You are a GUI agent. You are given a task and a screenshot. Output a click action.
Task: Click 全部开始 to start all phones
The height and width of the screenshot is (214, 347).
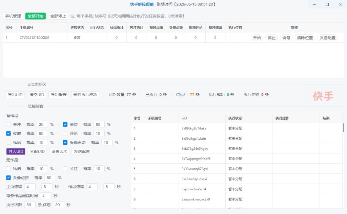[36, 16]
